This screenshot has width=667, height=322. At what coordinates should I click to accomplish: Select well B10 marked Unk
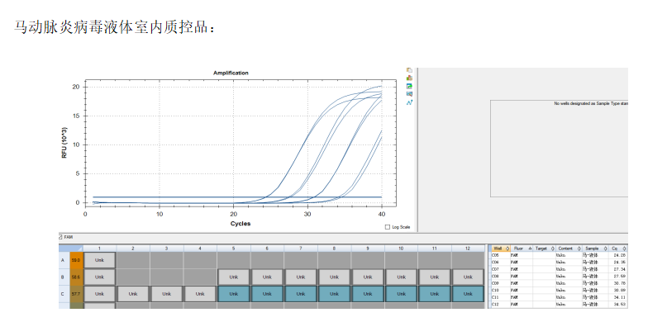(x=401, y=277)
